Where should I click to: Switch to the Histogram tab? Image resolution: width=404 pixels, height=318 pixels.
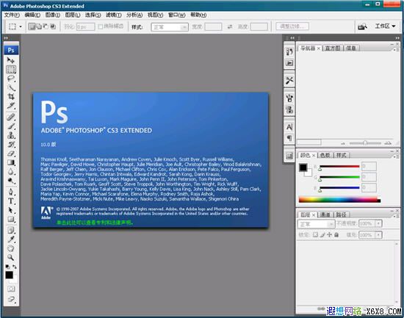[332, 48]
